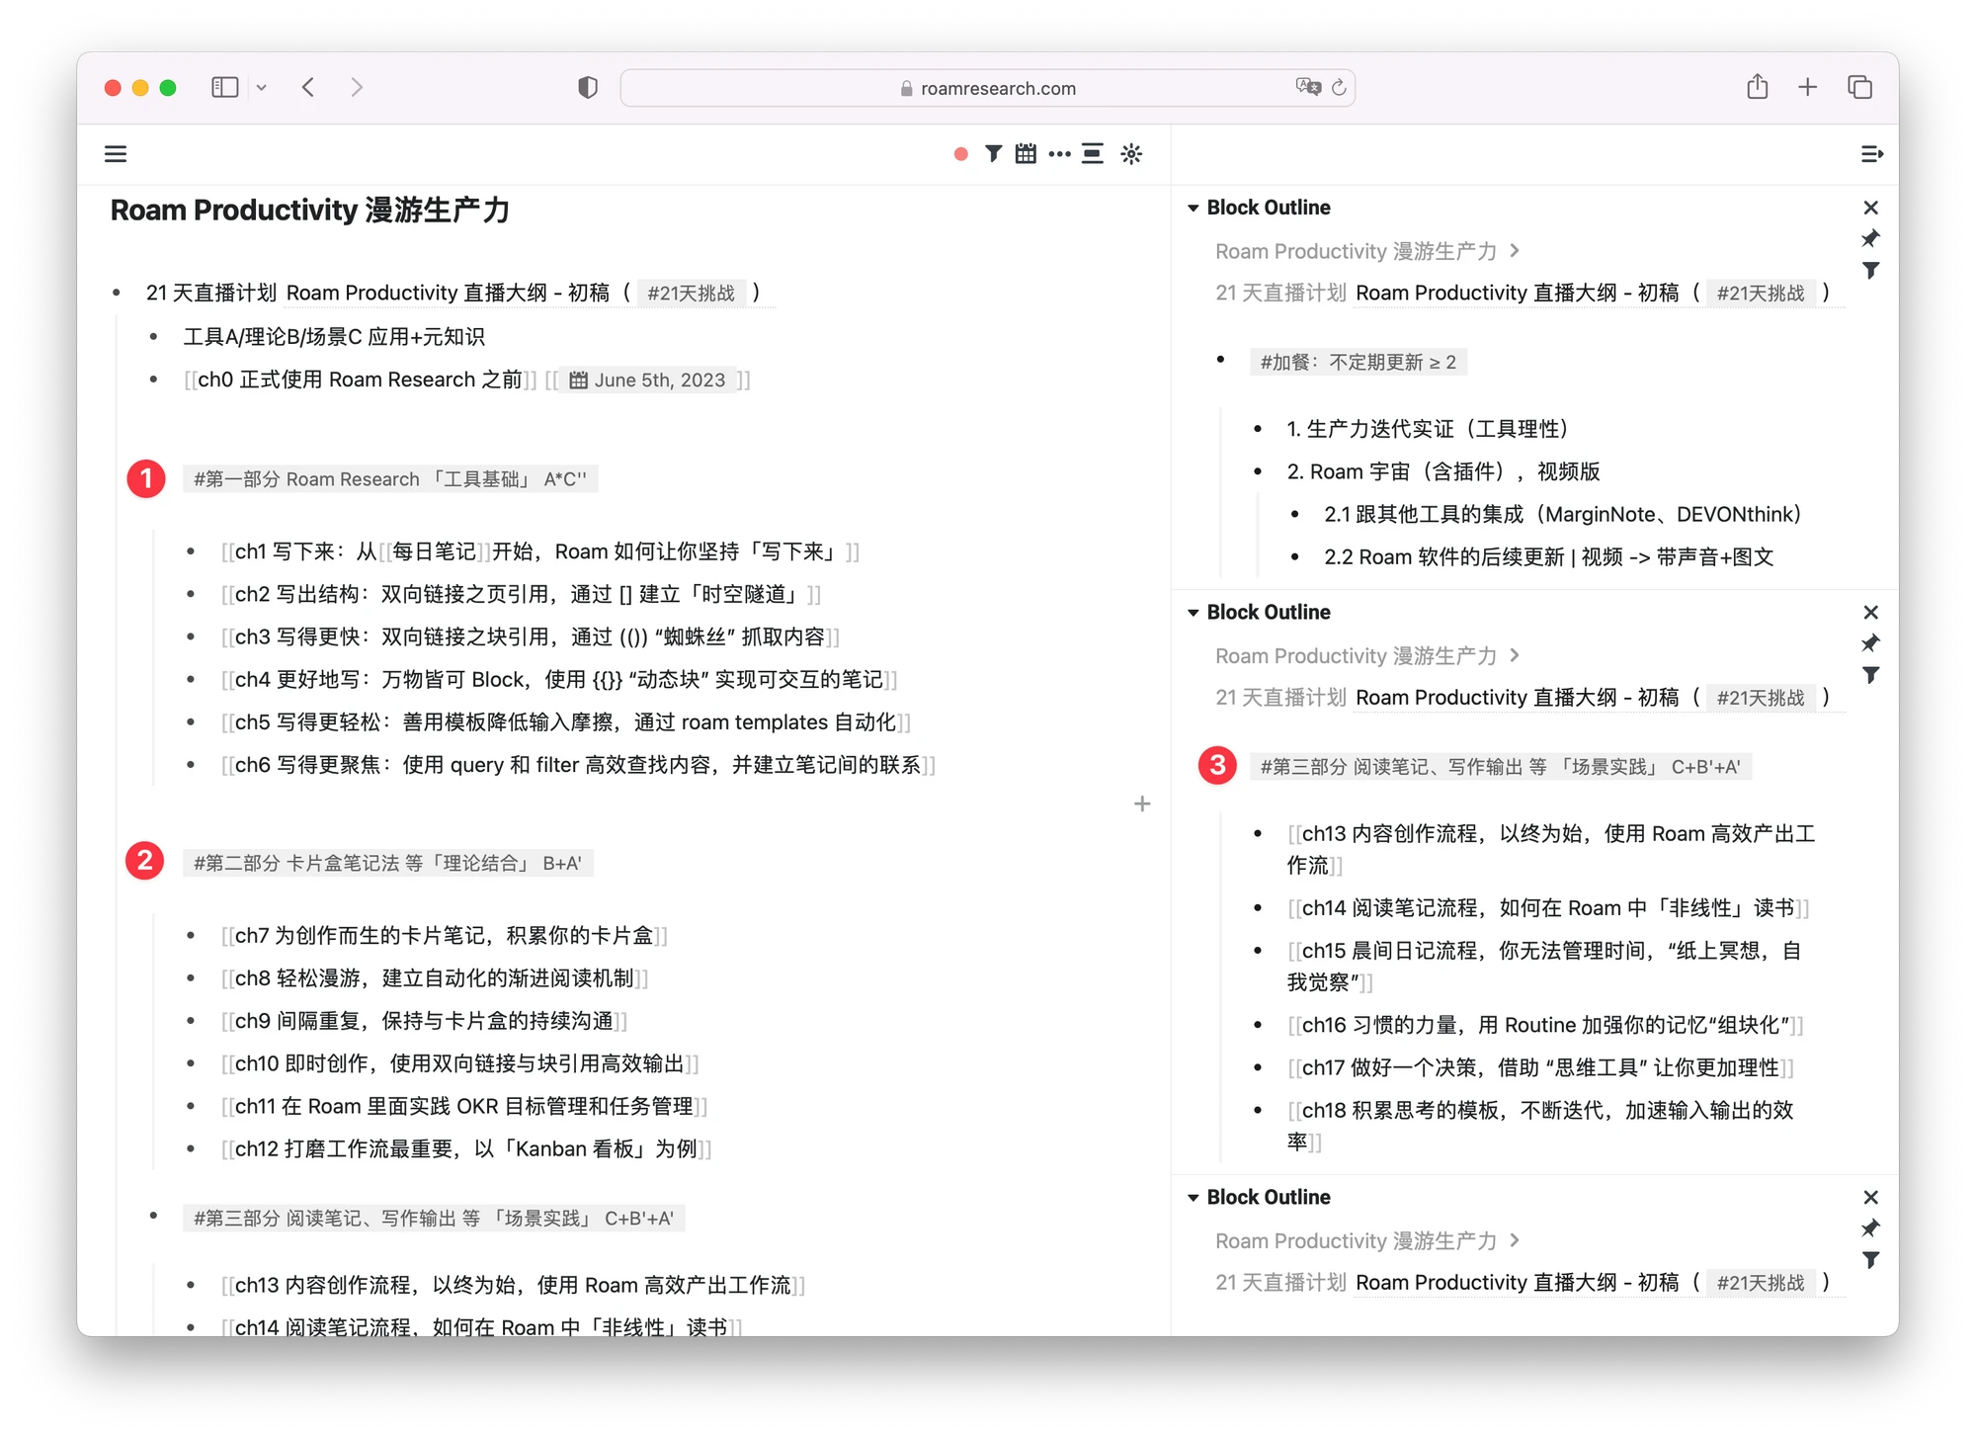This screenshot has width=1976, height=1438.
Task: Open Safari sidebar dropdown arrow
Action: 261,87
